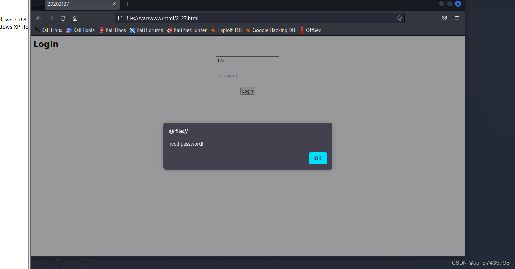
Task: Click the Login submit button
Action: 248,91
